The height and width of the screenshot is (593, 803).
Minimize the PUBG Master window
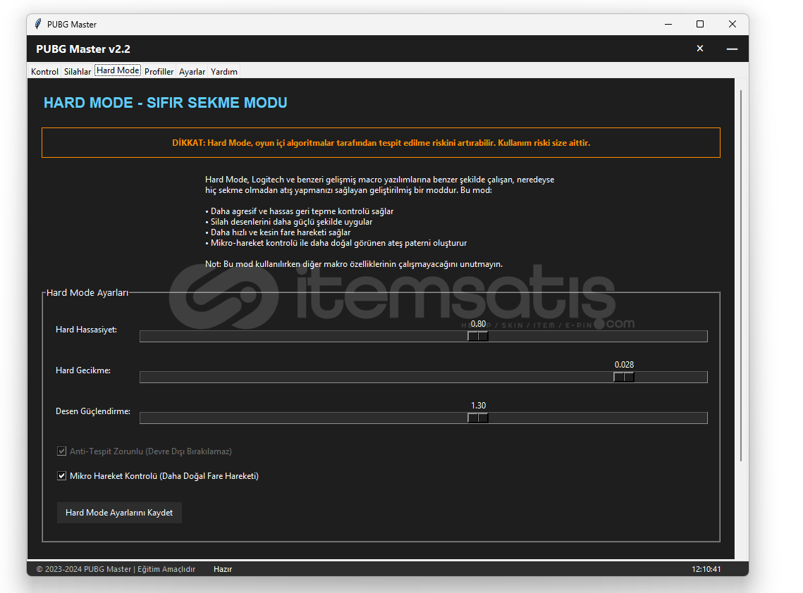668,24
